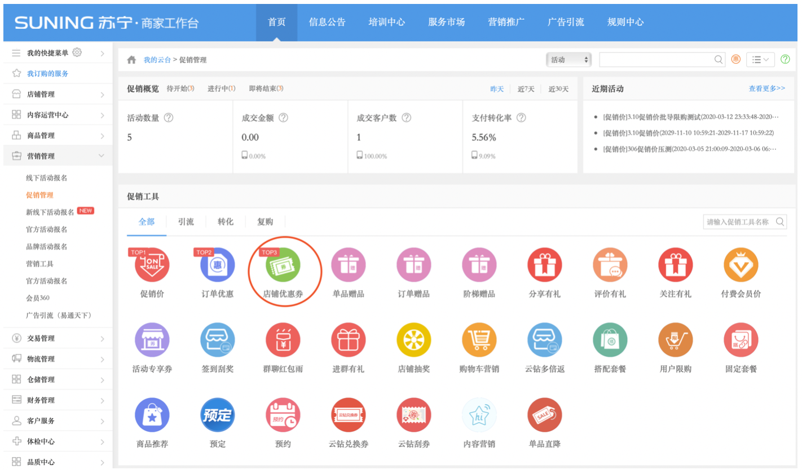Open the 付费会员价 tool icon
802x470 pixels.
741,265
